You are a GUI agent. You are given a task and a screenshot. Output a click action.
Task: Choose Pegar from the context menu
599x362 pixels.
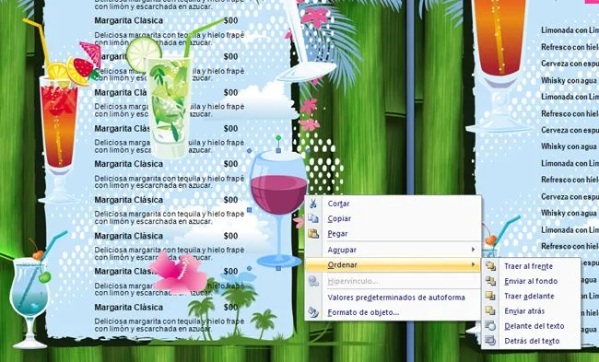click(393, 233)
